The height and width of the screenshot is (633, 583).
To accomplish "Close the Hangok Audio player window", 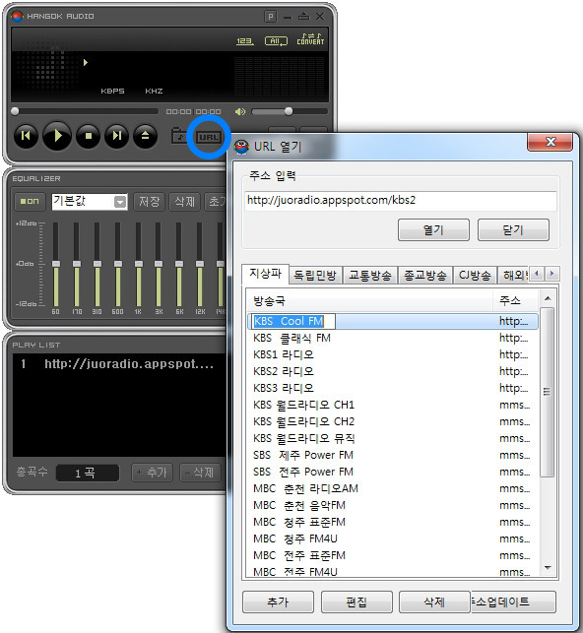I will click(x=320, y=16).
